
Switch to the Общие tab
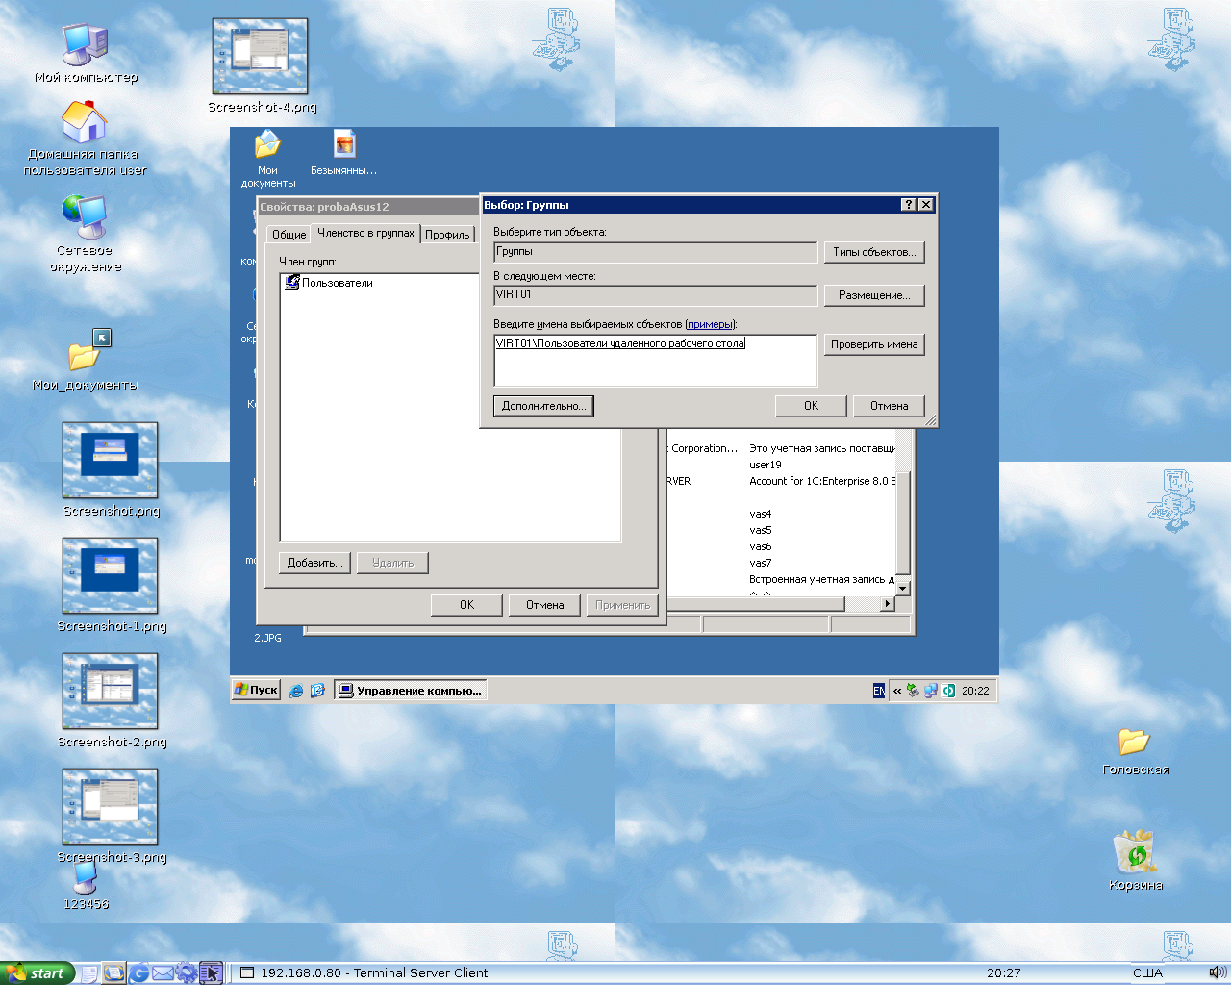point(289,235)
